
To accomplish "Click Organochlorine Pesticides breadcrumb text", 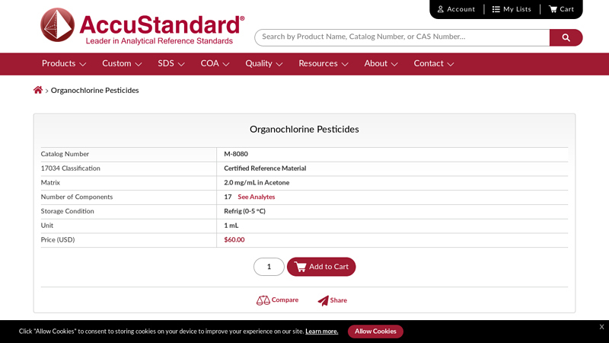I will click(x=94, y=90).
